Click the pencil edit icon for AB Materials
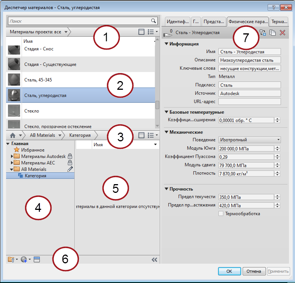The height and width of the screenshot is (283, 295). coord(70,169)
